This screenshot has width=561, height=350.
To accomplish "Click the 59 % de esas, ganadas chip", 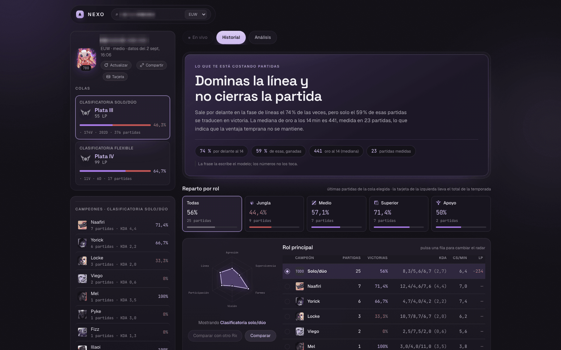I will tap(278, 151).
